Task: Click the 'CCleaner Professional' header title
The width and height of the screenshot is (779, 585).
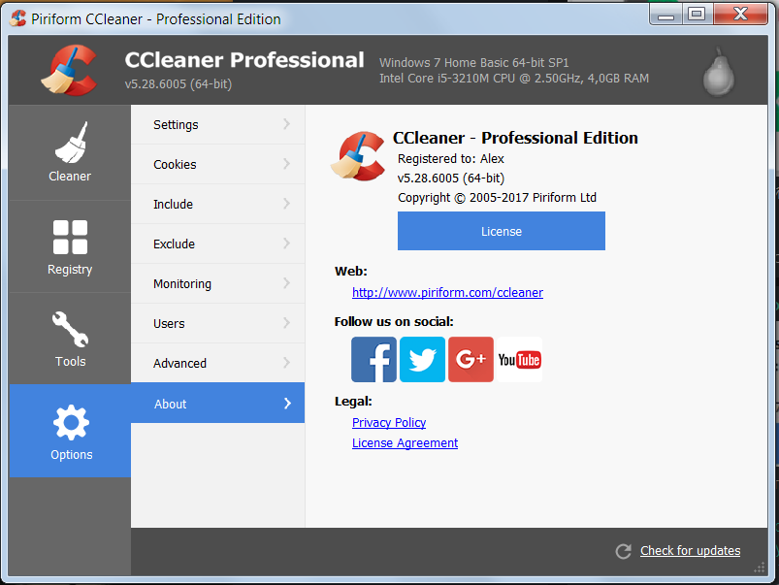Action: click(x=244, y=60)
